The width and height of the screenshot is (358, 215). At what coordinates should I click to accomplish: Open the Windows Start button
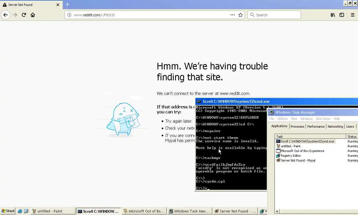(x=8, y=211)
